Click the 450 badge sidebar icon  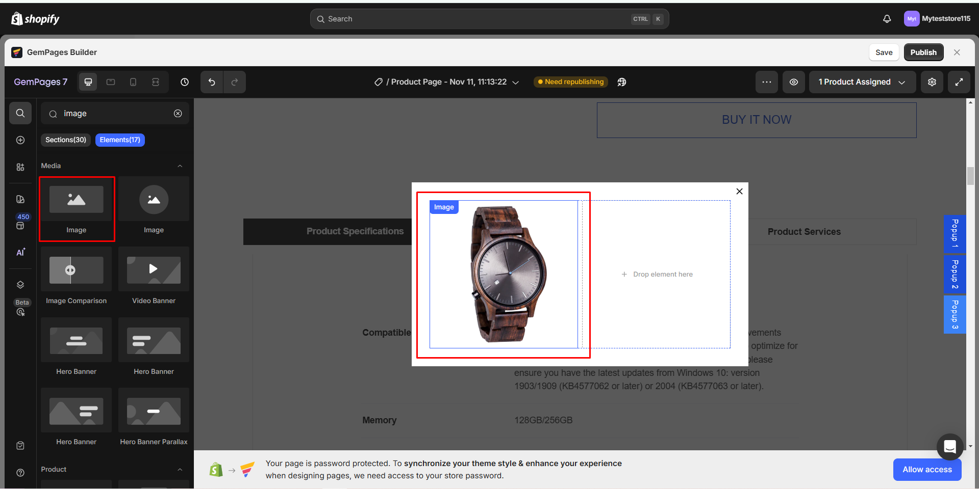tap(21, 222)
